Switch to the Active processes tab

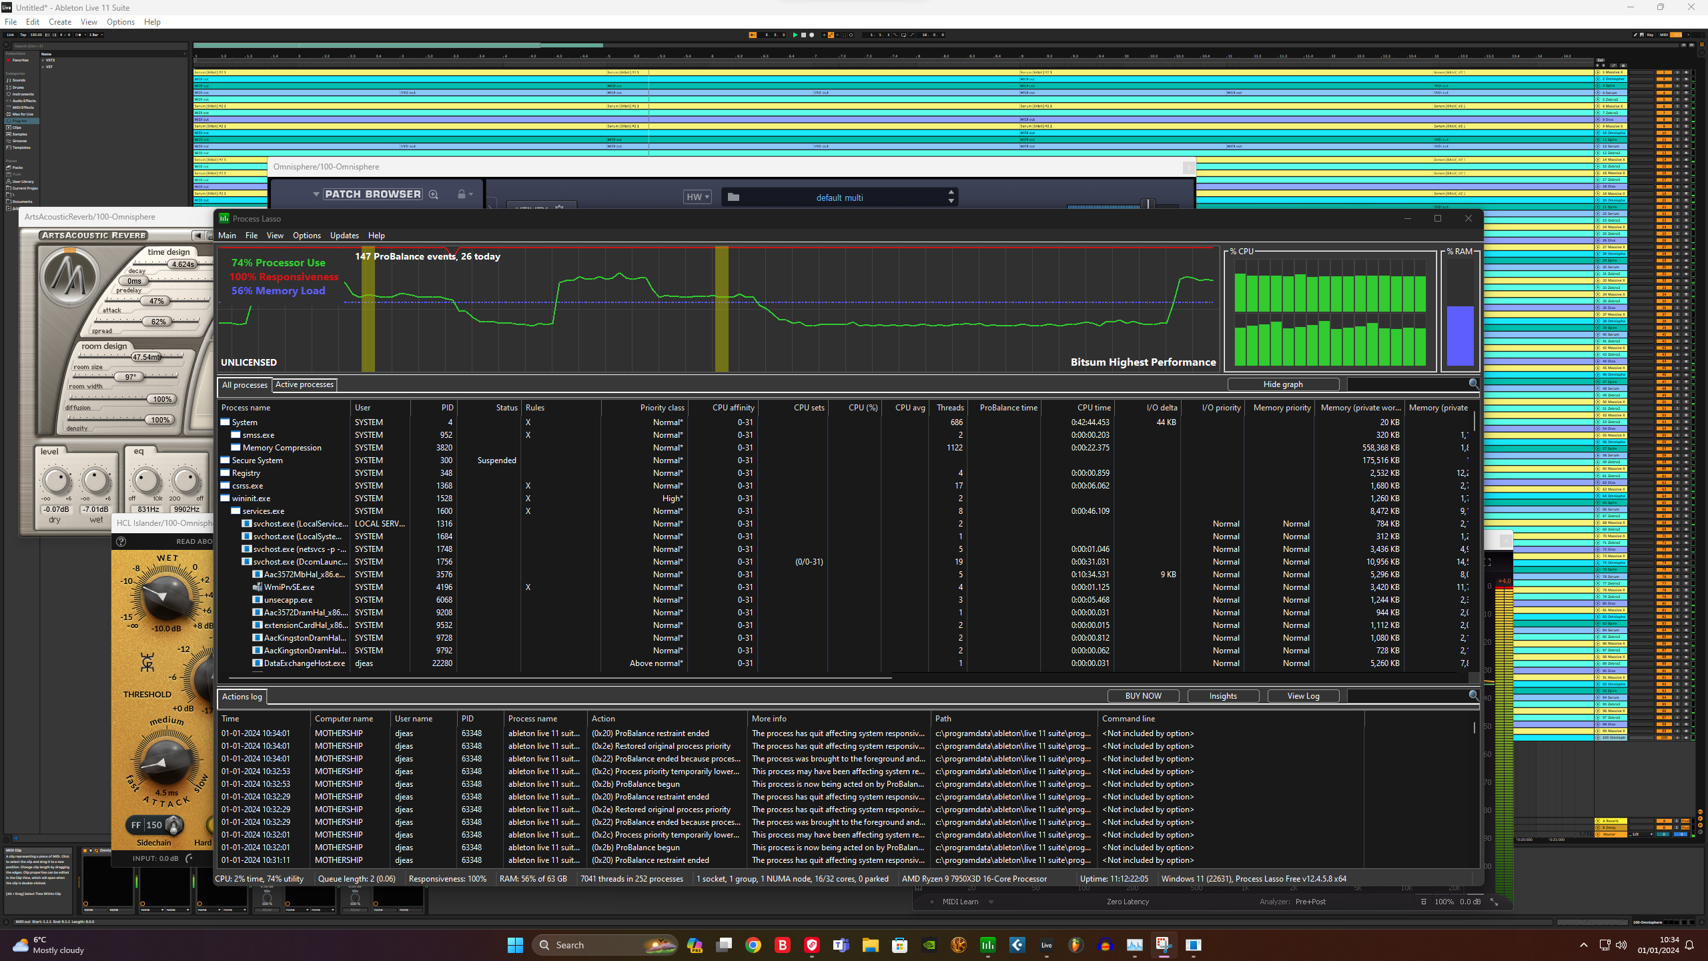304,384
